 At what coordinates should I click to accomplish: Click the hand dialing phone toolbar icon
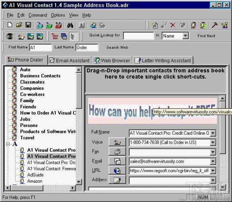click(x=21, y=36)
